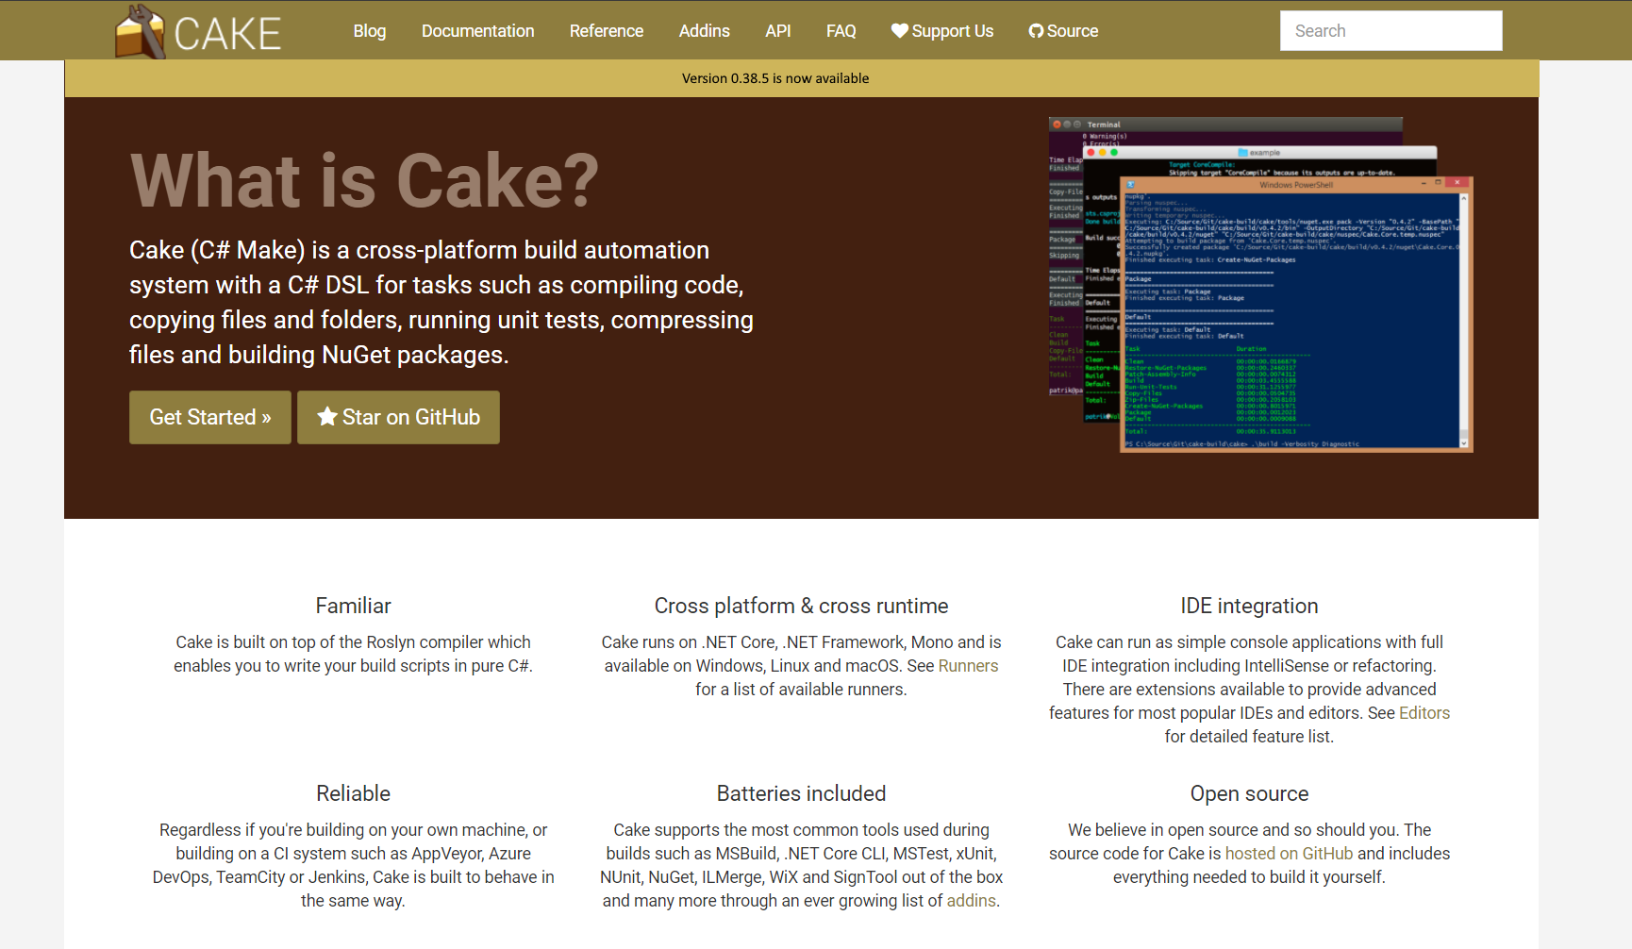Click the Star on GitHub button text

(411, 417)
